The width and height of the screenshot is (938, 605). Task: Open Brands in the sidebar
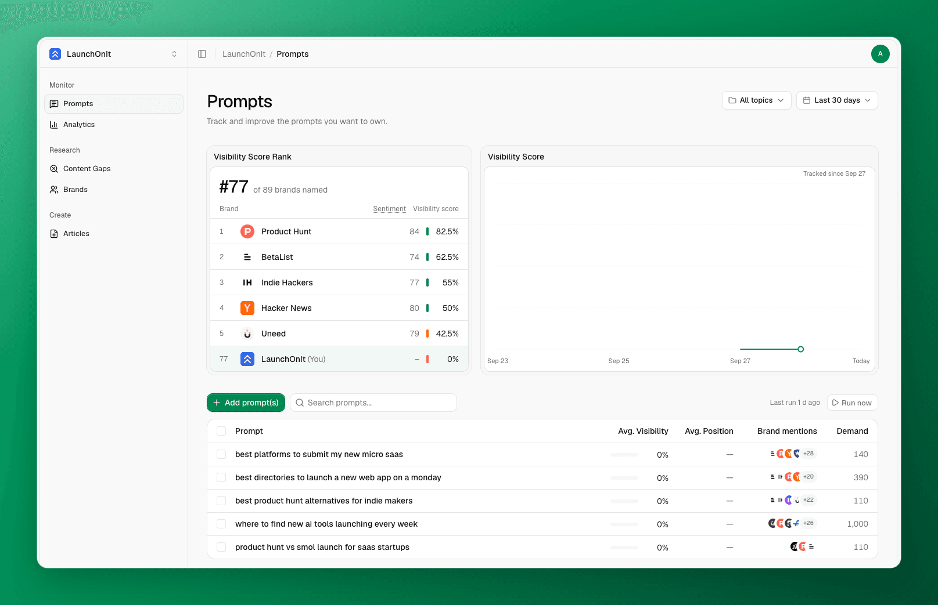click(x=114, y=190)
